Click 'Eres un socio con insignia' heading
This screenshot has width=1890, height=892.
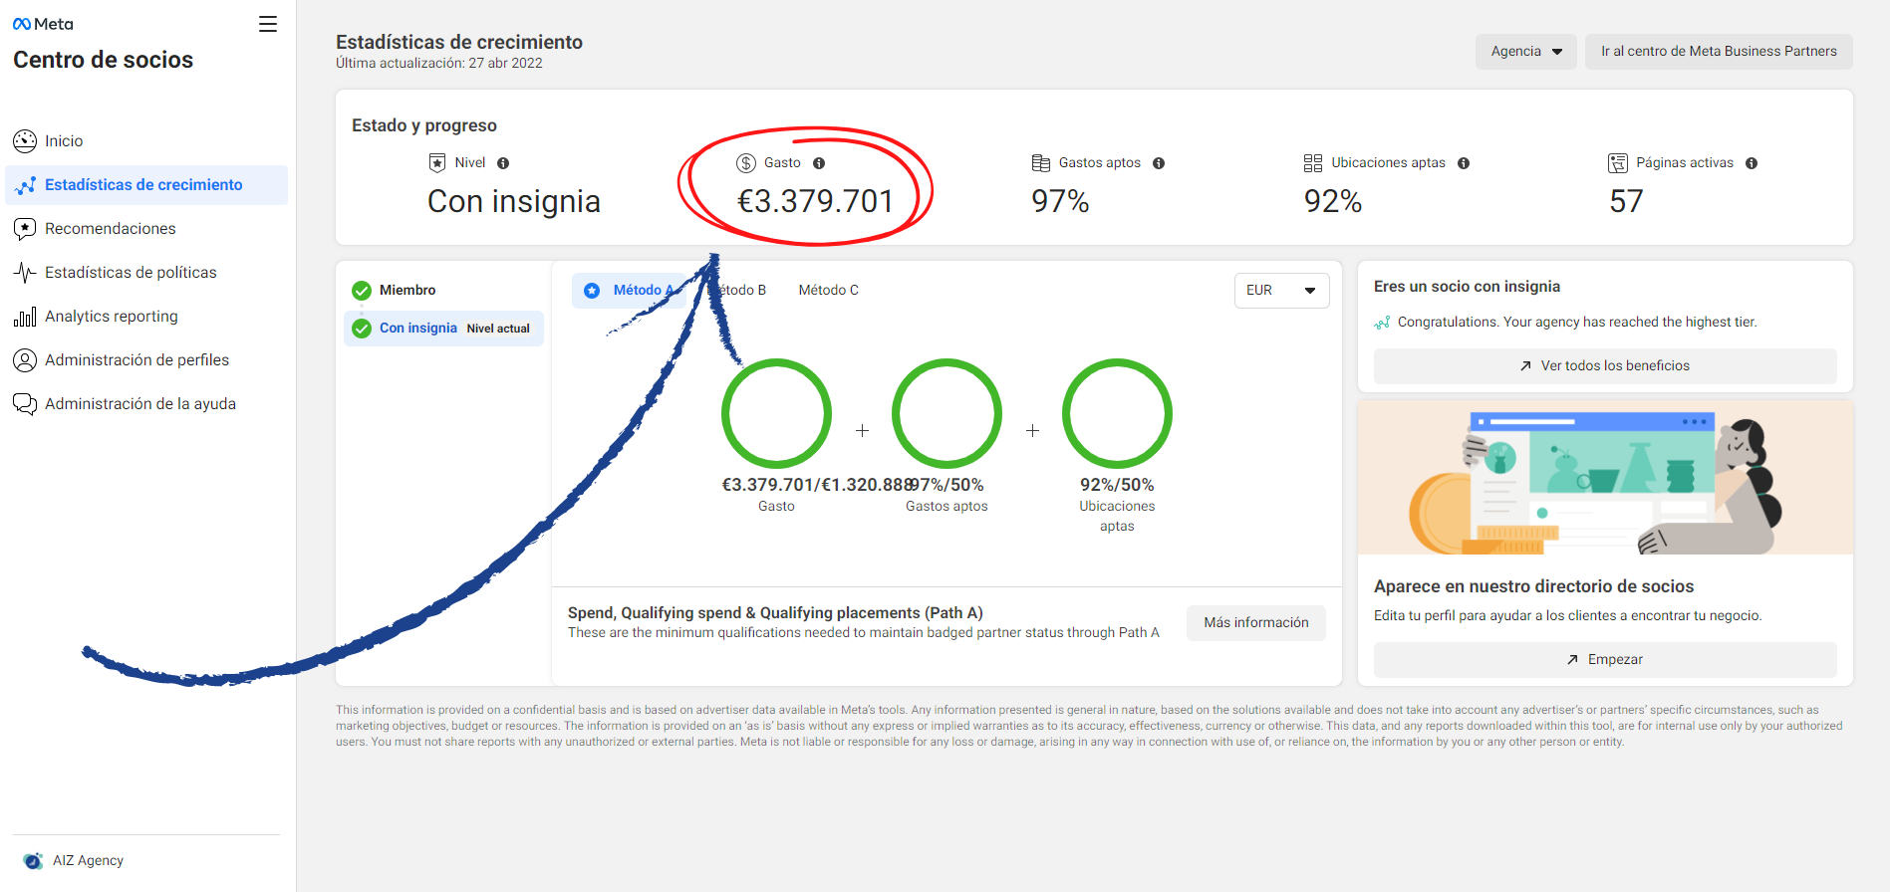(1467, 287)
